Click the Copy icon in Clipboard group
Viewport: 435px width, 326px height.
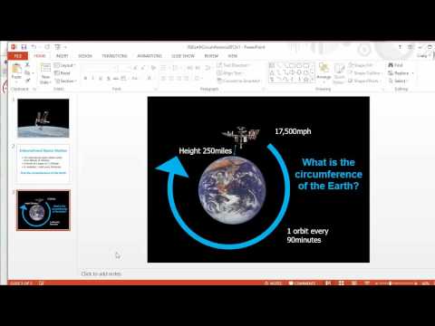point(27,72)
